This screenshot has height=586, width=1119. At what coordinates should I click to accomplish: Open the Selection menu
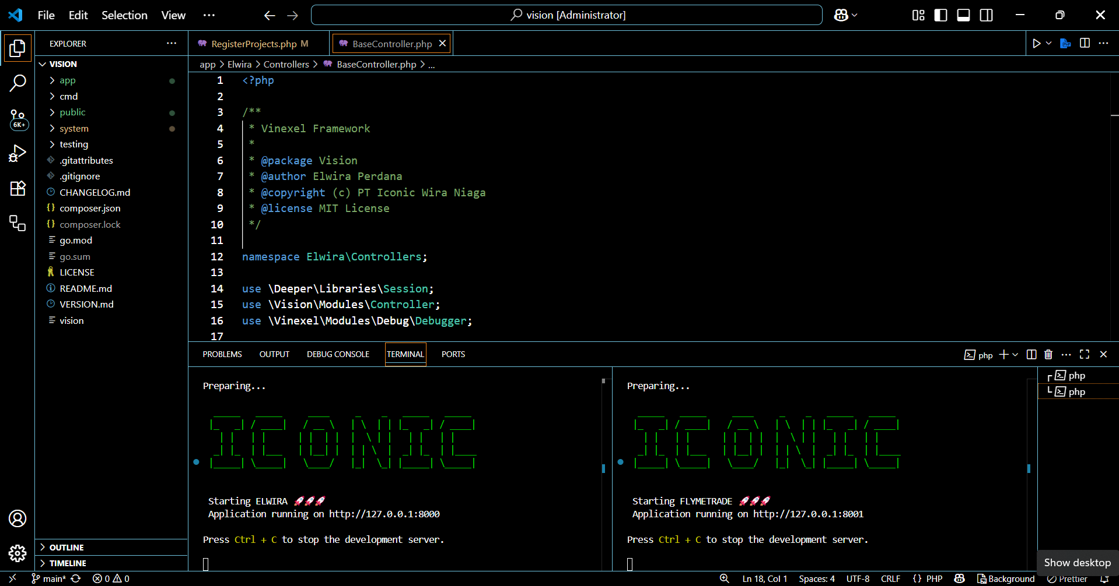pos(124,15)
